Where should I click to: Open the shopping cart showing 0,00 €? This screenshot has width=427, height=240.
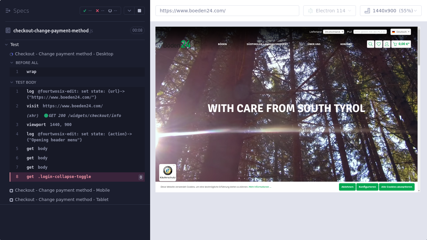(401, 44)
